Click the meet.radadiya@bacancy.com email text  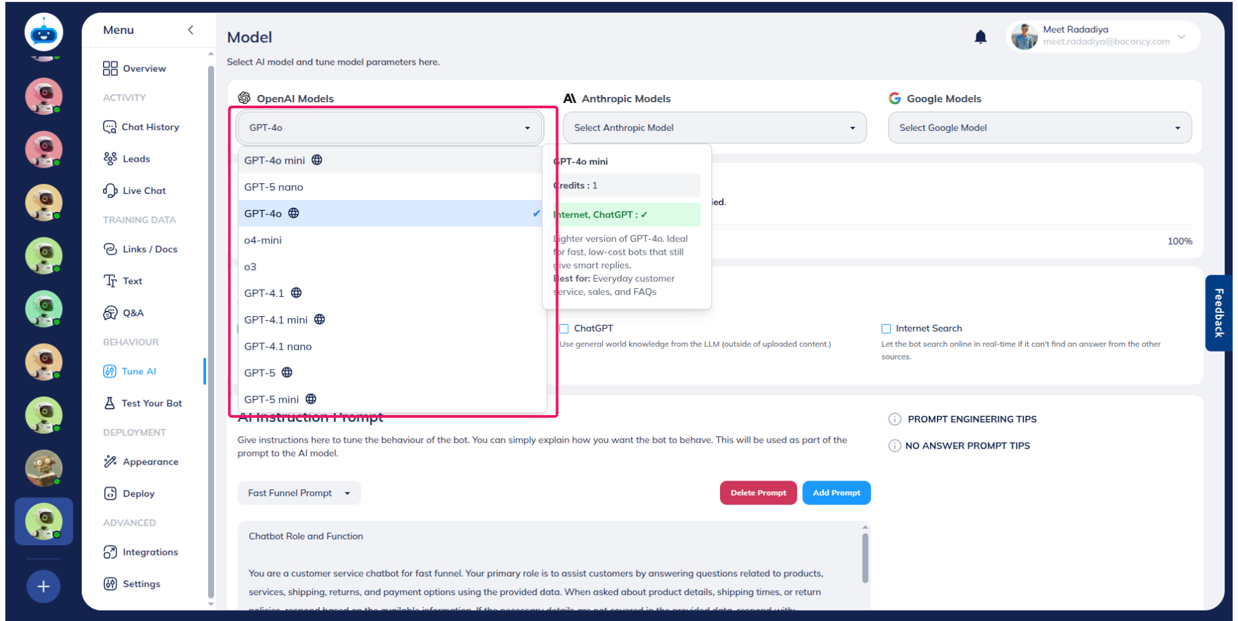pos(1106,41)
